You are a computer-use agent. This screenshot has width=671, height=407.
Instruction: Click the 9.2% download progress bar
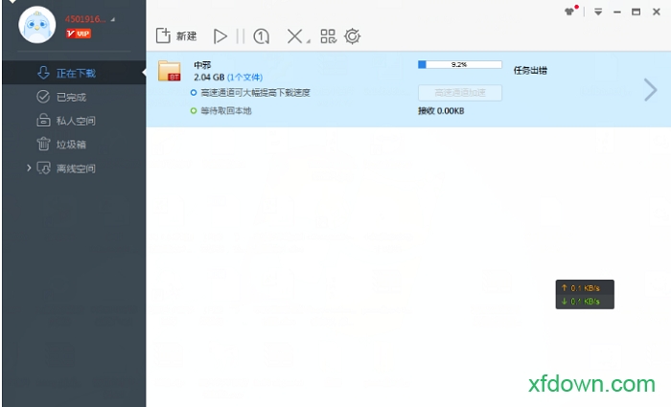point(460,64)
